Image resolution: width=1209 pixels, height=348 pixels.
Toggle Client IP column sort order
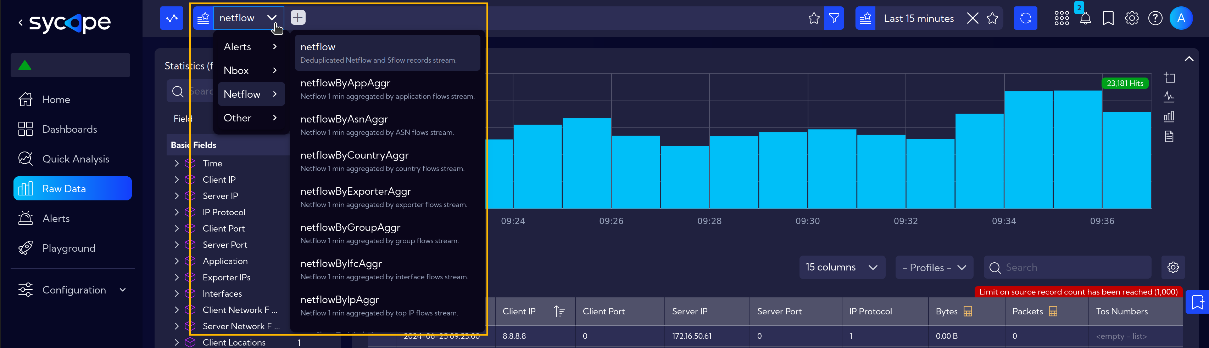(x=559, y=312)
